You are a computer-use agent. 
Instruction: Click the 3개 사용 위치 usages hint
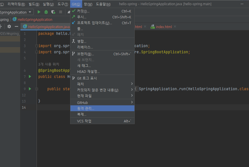pos(49,64)
